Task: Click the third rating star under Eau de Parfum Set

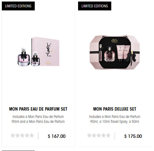Action: pos(22,135)
